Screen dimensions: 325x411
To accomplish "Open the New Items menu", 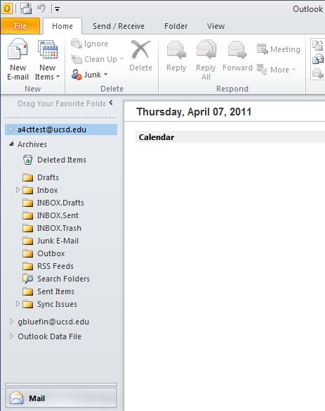I will coord(47,60).
